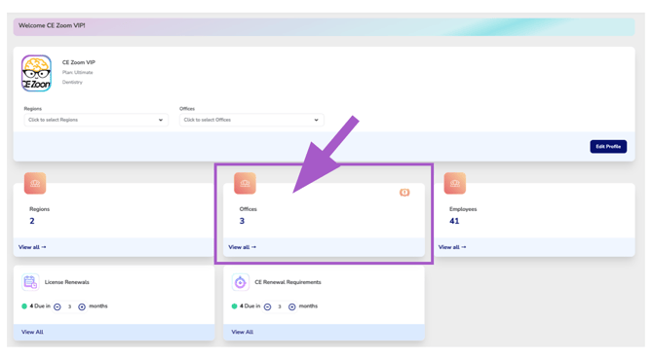The height and width of the screenshot is (359, 653).
Task: Decrease CE Renewal months with minus
Action: pyautogui.click(x=267, y=306)
